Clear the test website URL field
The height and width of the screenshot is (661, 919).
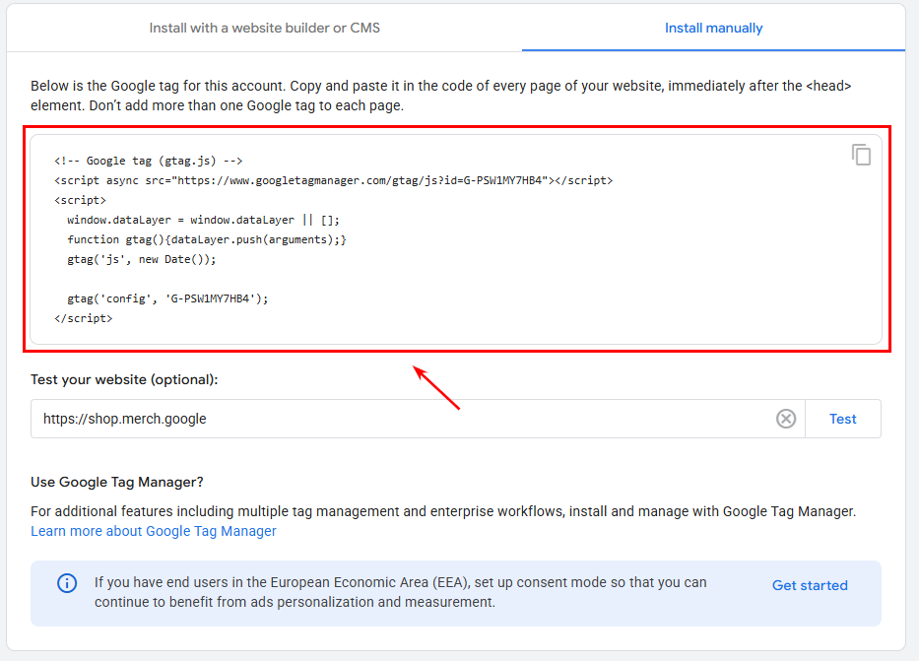coord(786,419)
